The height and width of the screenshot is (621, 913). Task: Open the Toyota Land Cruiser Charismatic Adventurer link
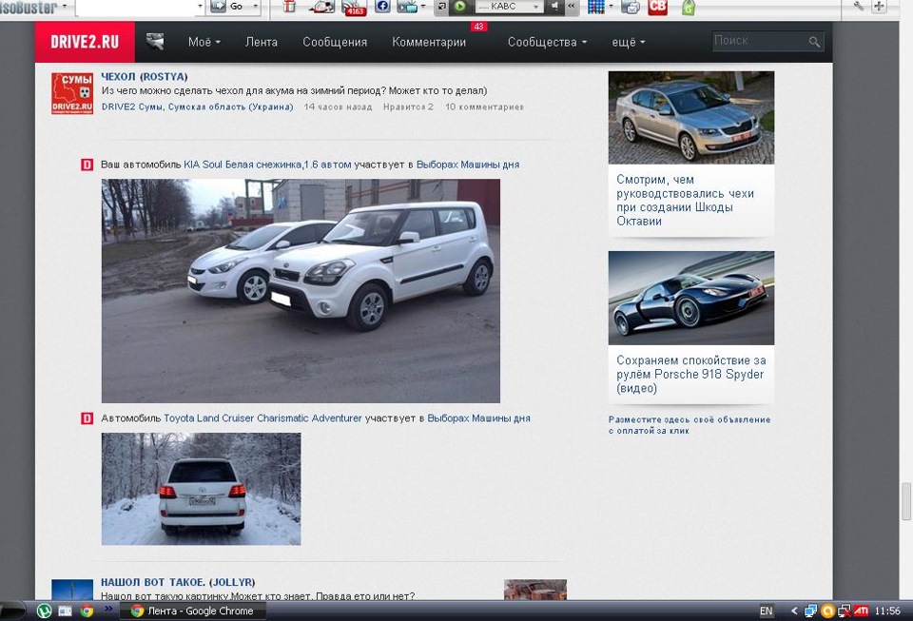(262, 417)
